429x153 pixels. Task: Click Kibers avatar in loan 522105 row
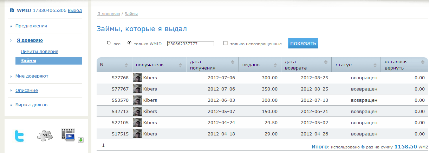coord(137,123)
